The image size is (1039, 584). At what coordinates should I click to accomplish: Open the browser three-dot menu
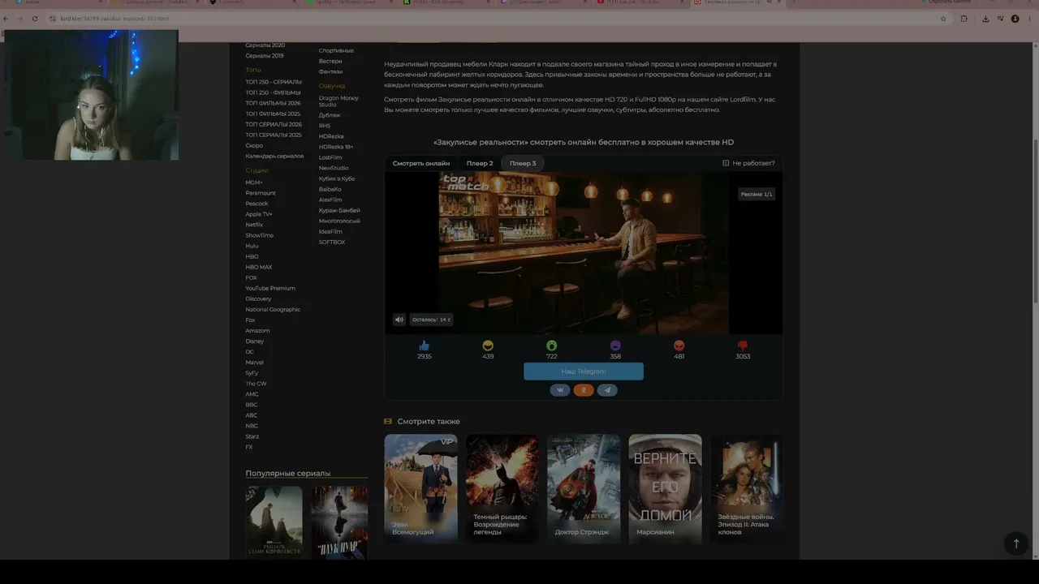1031,19
